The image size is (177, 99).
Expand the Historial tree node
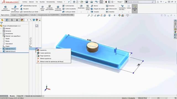coord(1,28)
